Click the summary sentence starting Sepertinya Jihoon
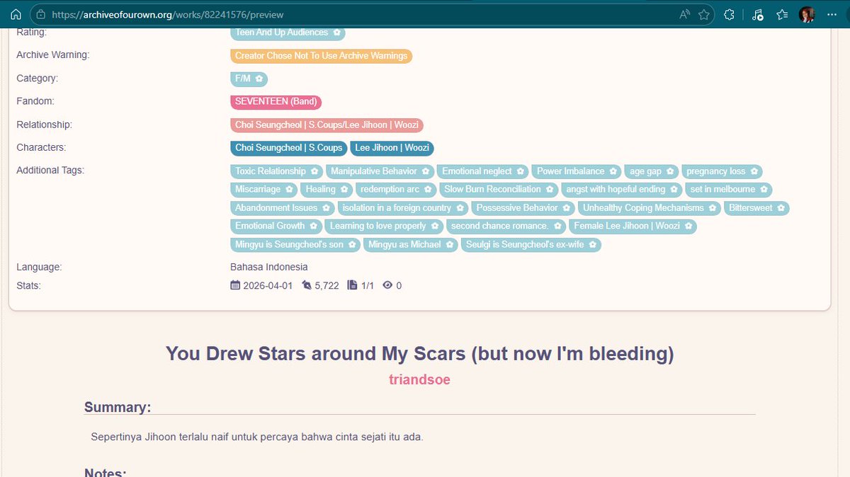 (x=257, y=437)
